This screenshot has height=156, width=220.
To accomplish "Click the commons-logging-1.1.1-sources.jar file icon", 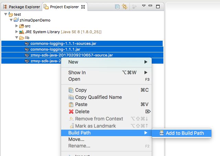I will click(x=27, y=43).
